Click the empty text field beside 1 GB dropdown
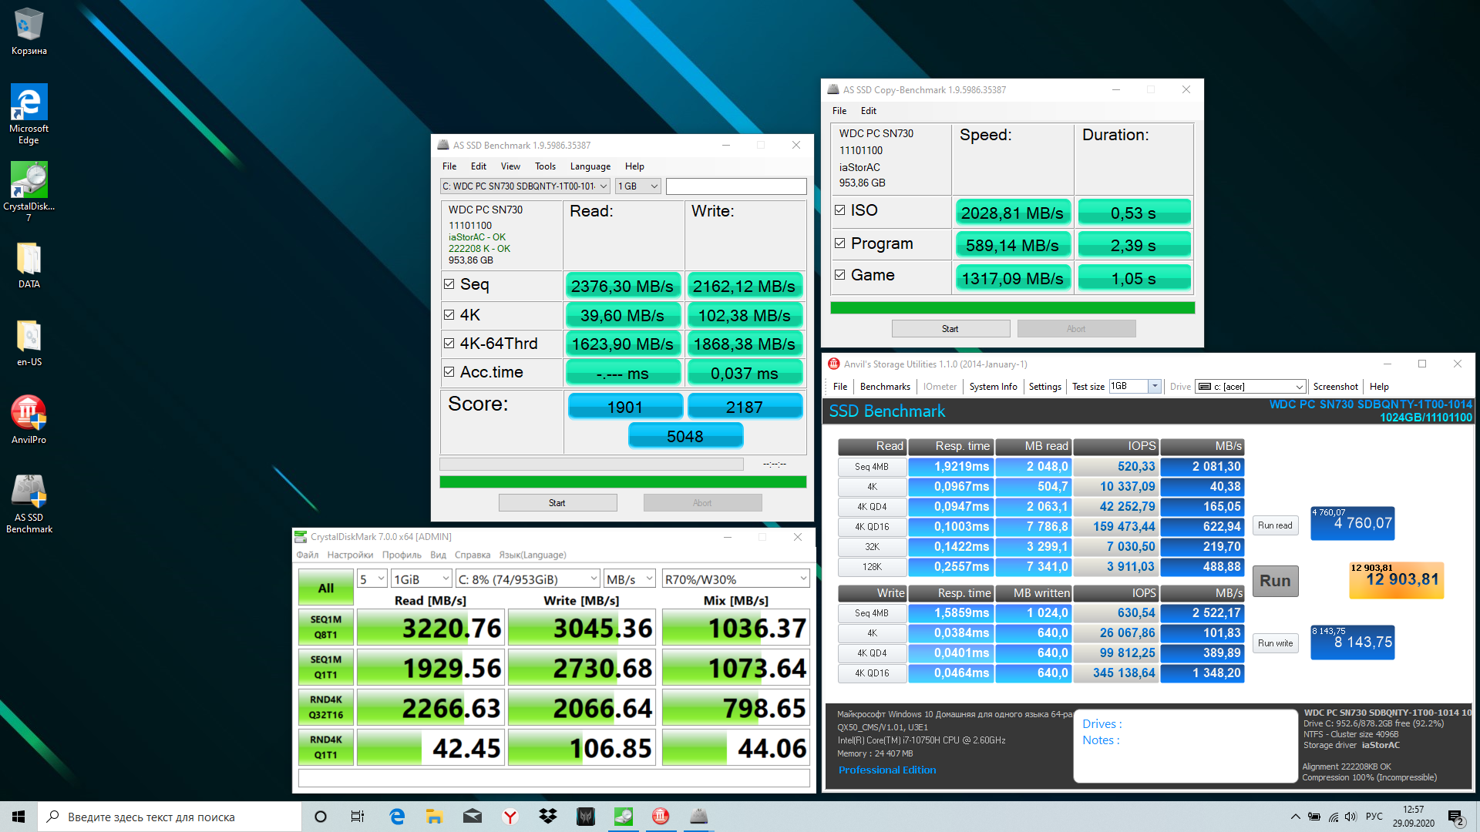 (736, 186)
